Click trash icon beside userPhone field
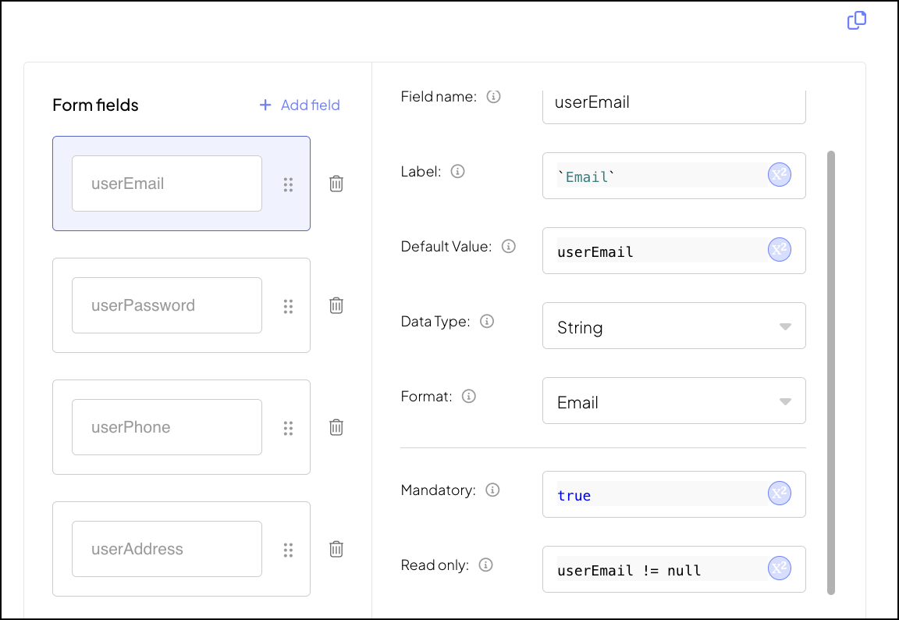 coord(336,427)
